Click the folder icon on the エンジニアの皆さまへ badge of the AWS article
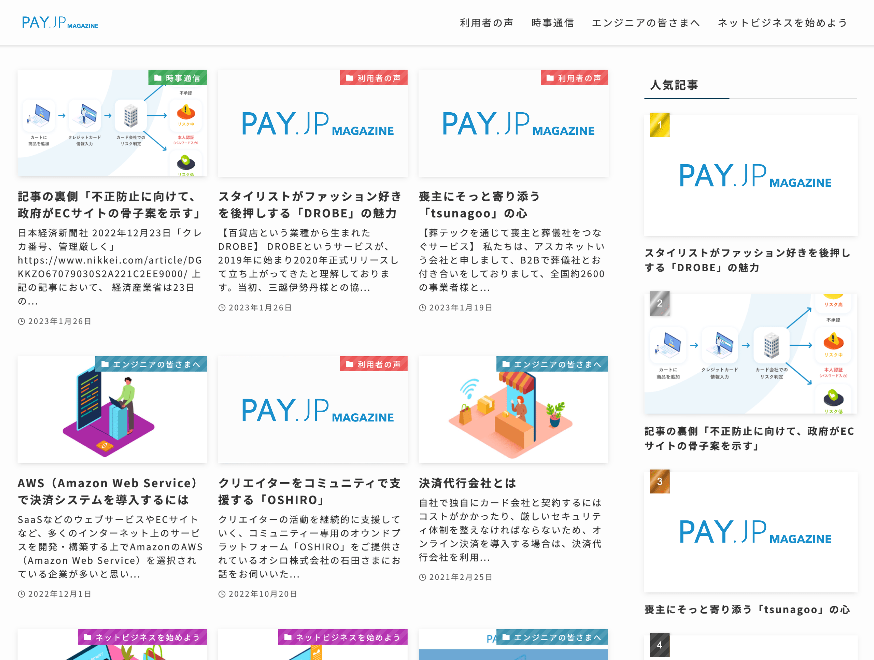Screen dimensions: 874x660 [105, 364]
